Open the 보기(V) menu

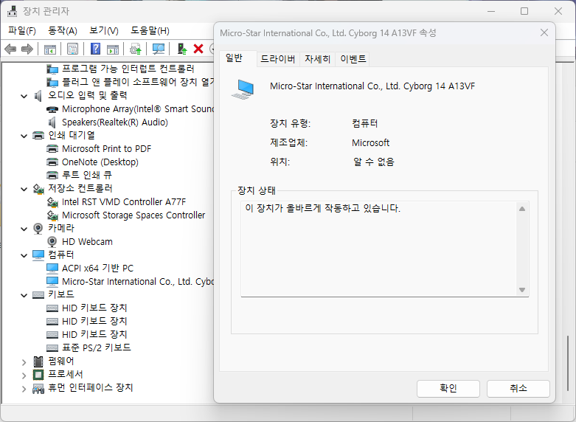click(104, 30)
